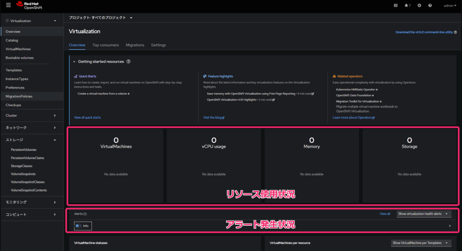Click the Info alert badge
Image resolution: width=462 pixels, height=251 pixels.
83,226
